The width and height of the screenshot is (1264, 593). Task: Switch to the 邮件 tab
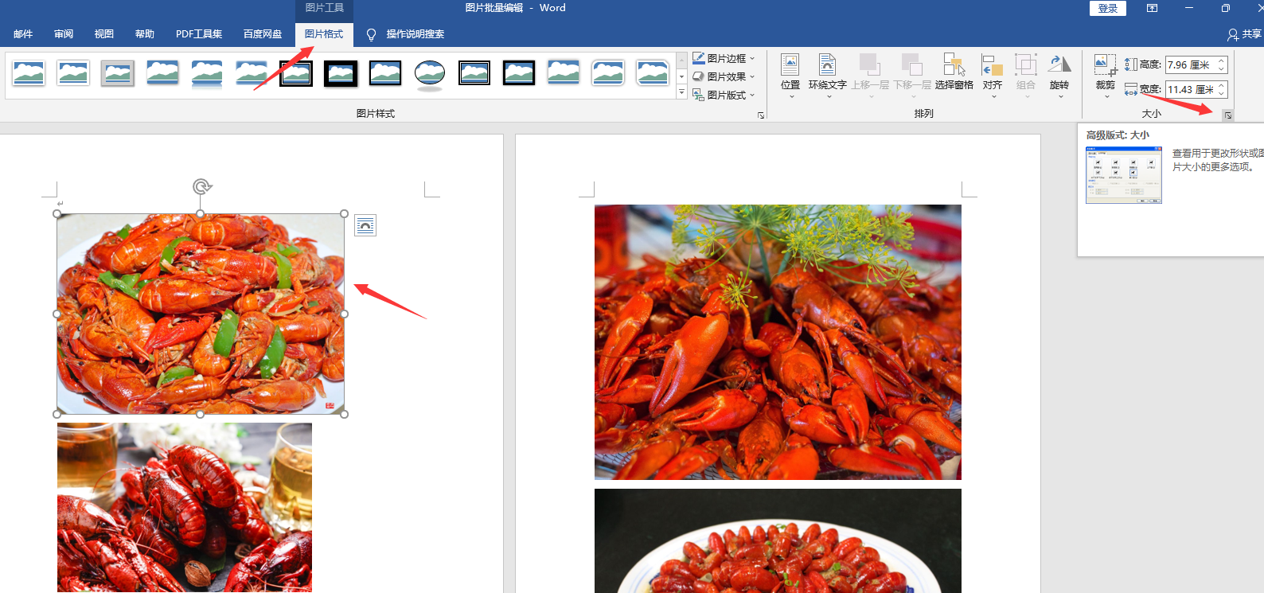(23, 34)
